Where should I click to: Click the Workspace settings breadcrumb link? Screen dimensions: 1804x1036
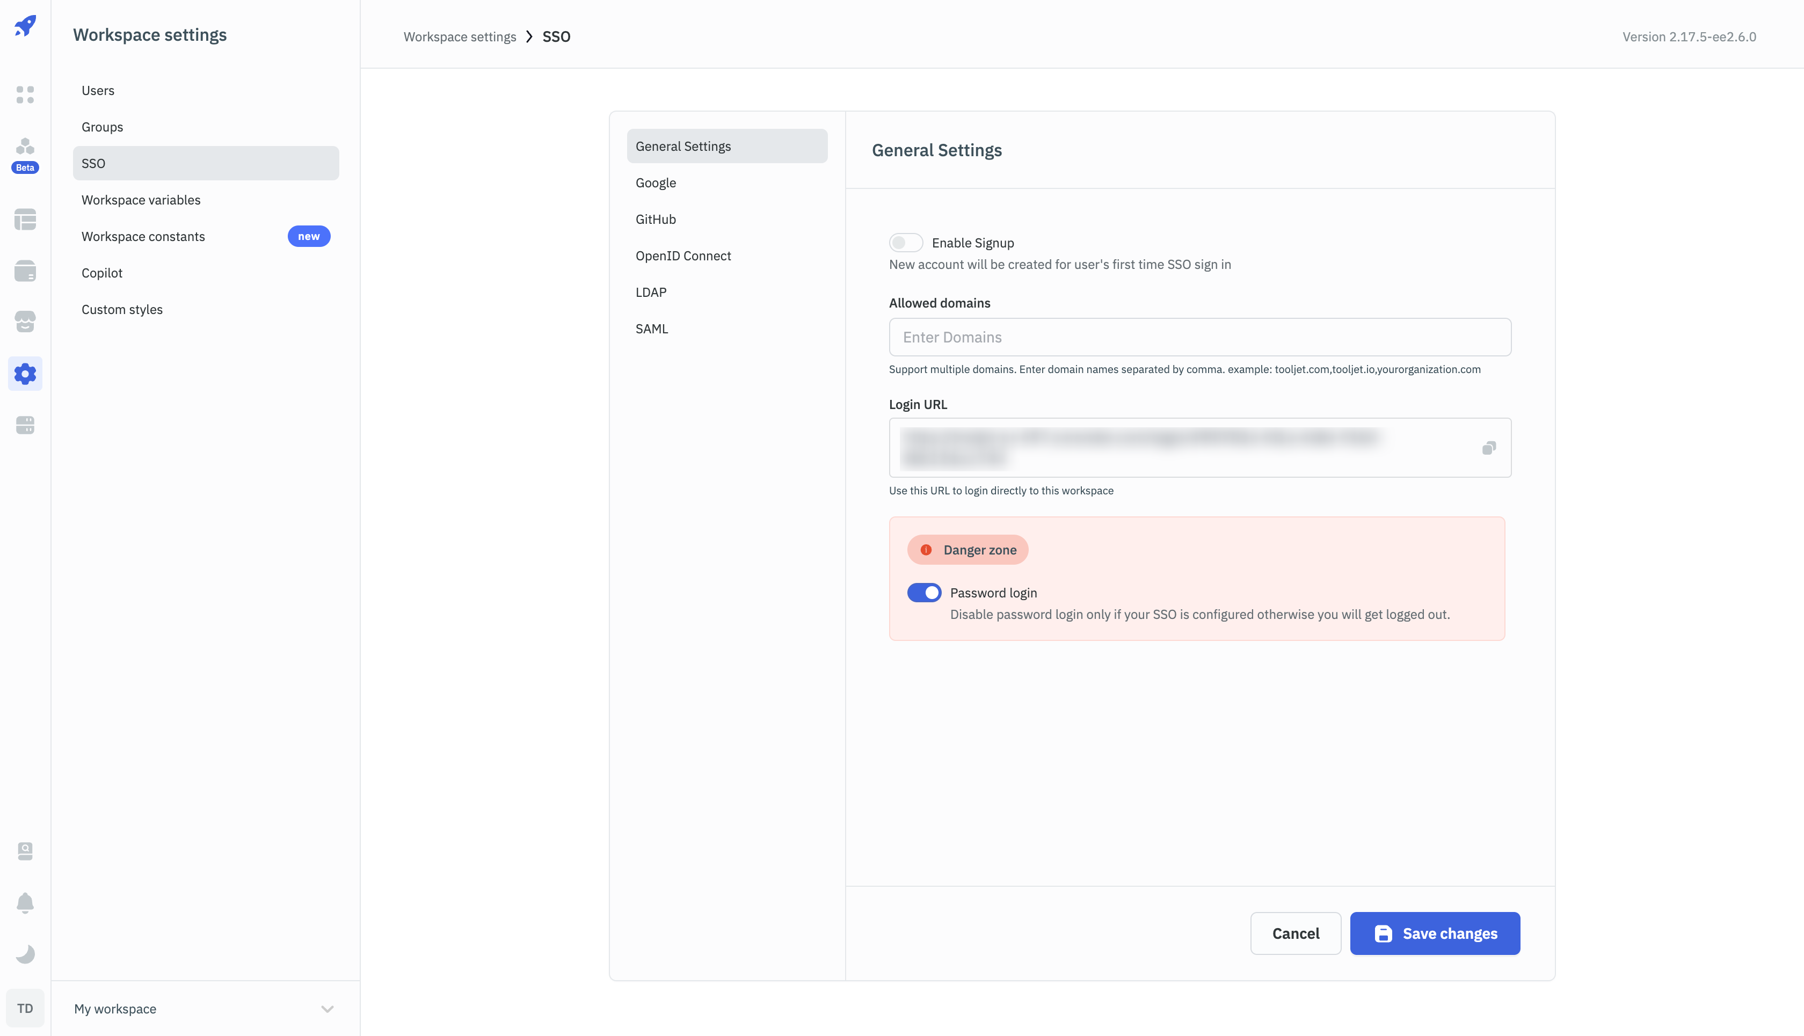(x=460, y=37)
